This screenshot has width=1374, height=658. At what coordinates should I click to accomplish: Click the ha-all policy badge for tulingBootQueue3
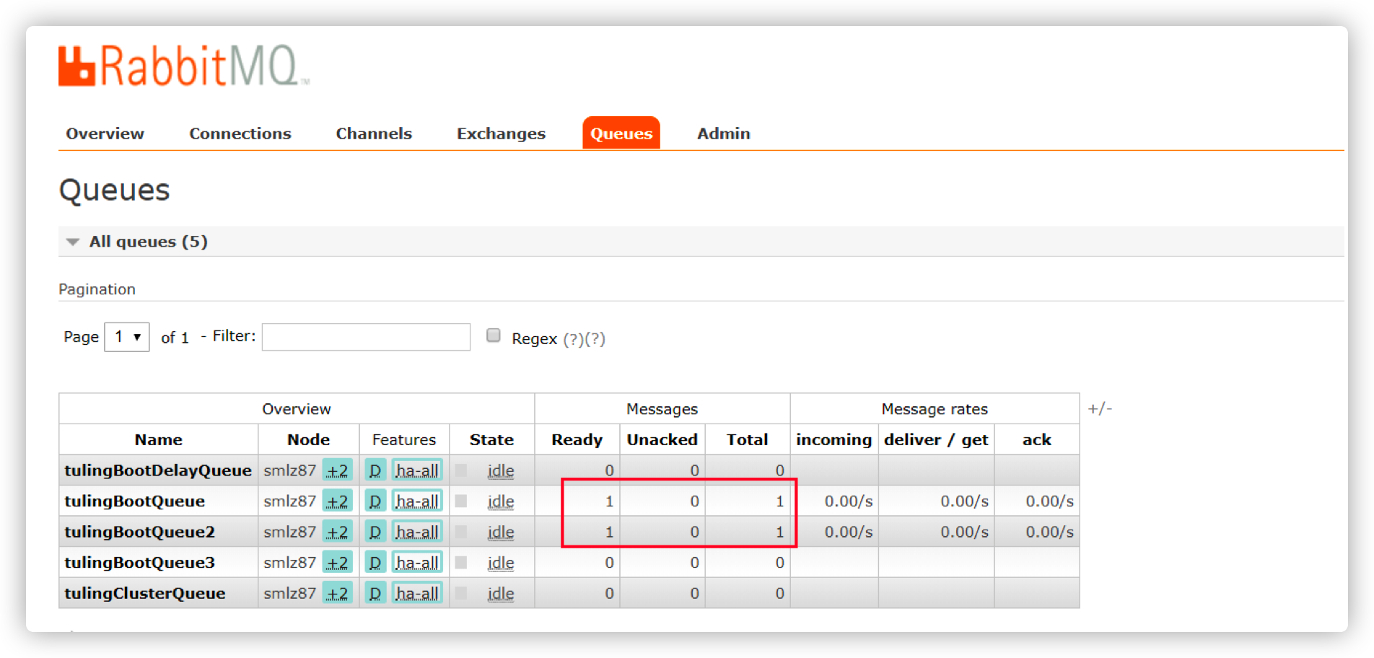tap(417, 563)
